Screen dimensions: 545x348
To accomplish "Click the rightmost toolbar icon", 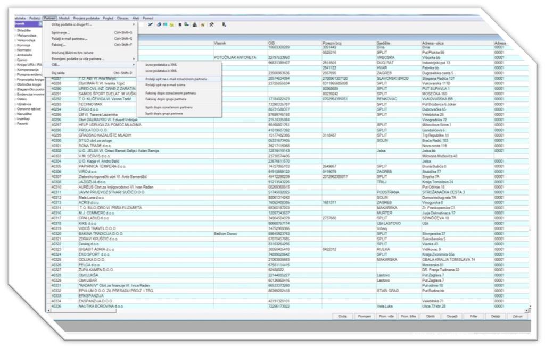I will click(224, 24).
